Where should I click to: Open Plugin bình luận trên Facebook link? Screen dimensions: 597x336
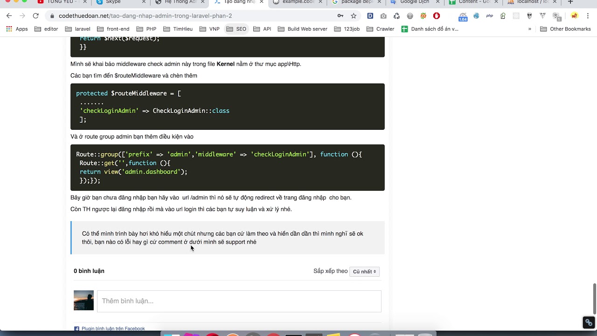click(x=113, y=329)
